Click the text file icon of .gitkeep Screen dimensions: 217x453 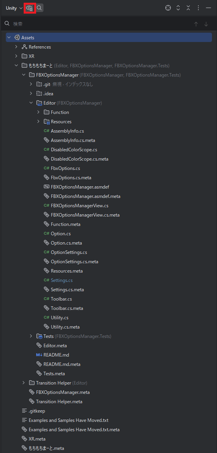click(x=24, y=411)
